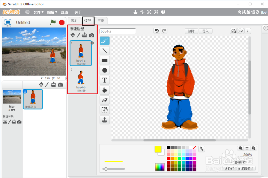Select the Rectangle tool
The width and height of the screenshot is (268, 178).
pos(105,60)
